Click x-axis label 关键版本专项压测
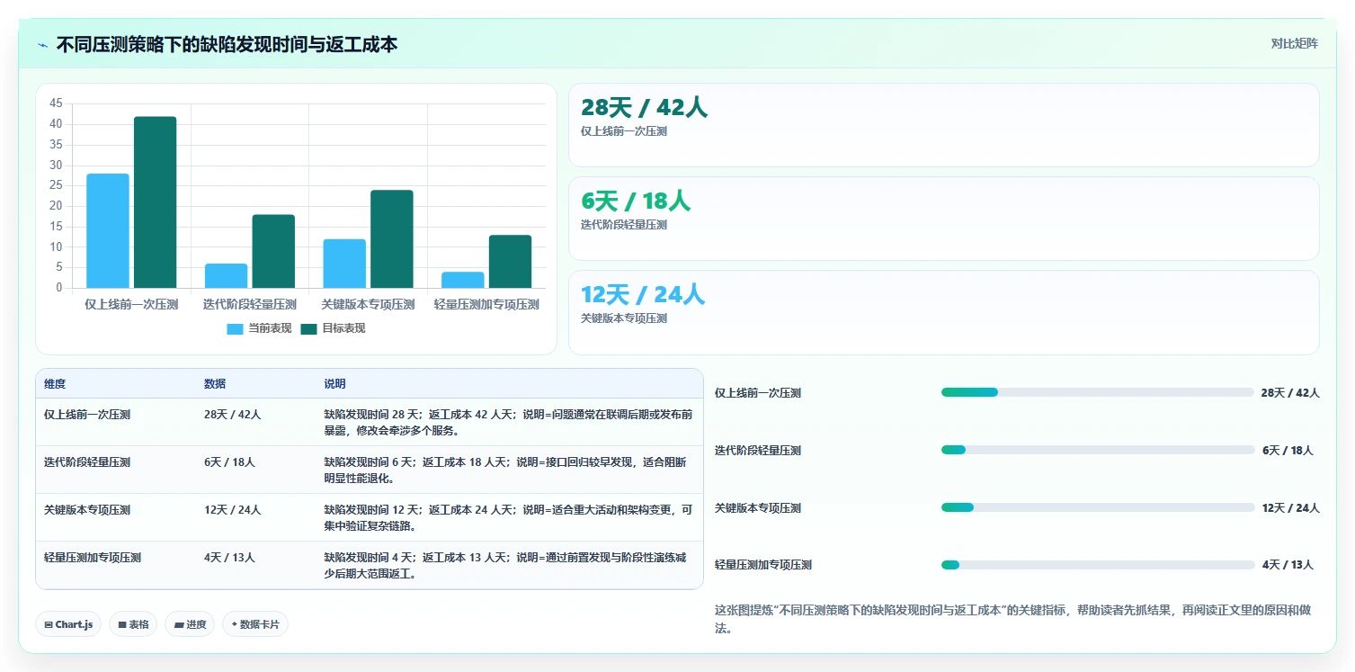Image resolution: width=1355 pixels, height=672 pixels. click(x=369, y=305)
